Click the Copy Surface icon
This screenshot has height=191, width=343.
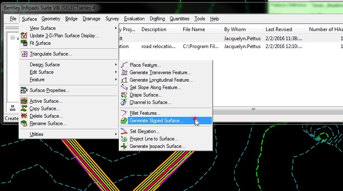24,109
